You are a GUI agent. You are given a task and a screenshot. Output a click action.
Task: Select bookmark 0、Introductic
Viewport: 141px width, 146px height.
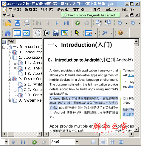click(30, 52)
